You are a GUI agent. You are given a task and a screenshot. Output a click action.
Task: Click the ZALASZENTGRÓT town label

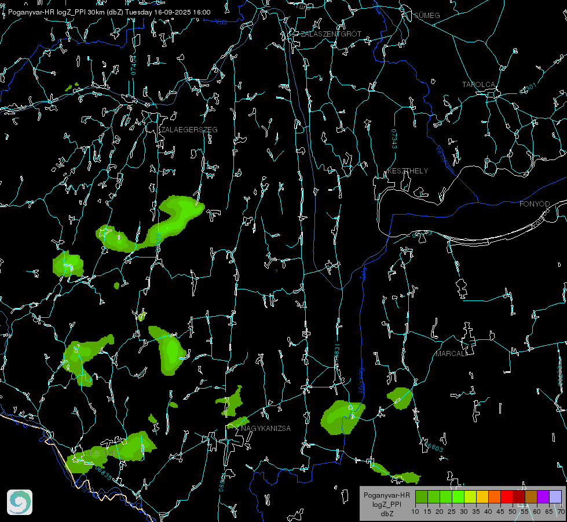tap(331, 34)
